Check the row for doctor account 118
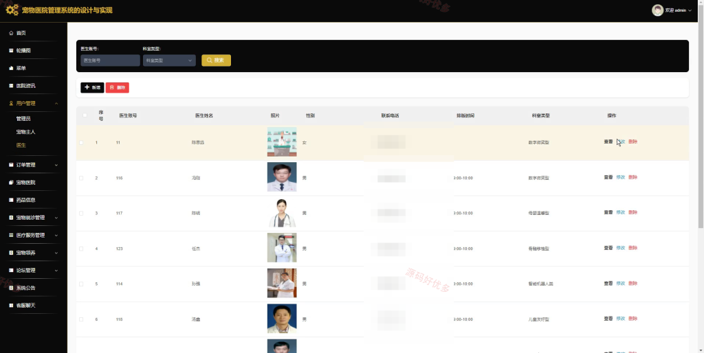The width and height of the screenshot is (704, 353). coord(81,319)
